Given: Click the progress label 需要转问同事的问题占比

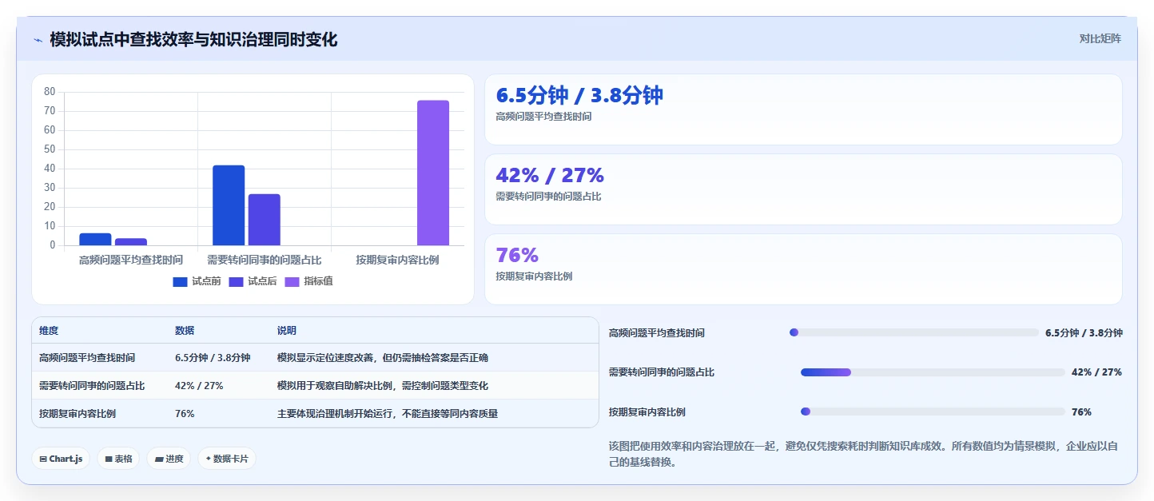Looking at the screenshot, I should click(x=662, y=372).
